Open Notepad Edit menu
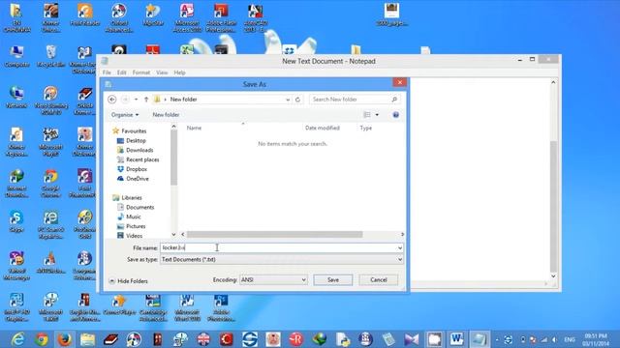Image resolution: width=620 pixels, height=348 pixels. click(121, 72)
